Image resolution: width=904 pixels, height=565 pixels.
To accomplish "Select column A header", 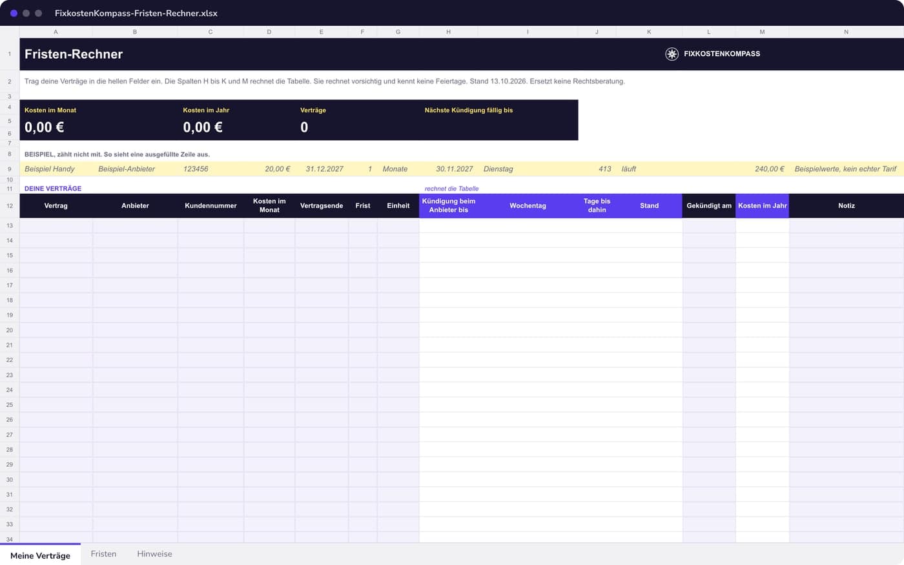I will tap(56, 32).
